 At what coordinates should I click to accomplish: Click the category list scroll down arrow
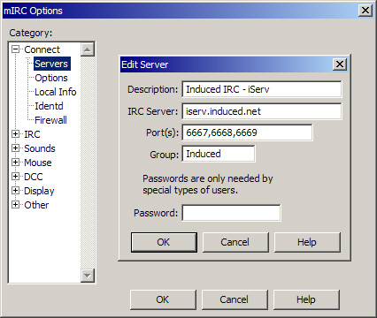pyautogui.click(x=88, y=276)
